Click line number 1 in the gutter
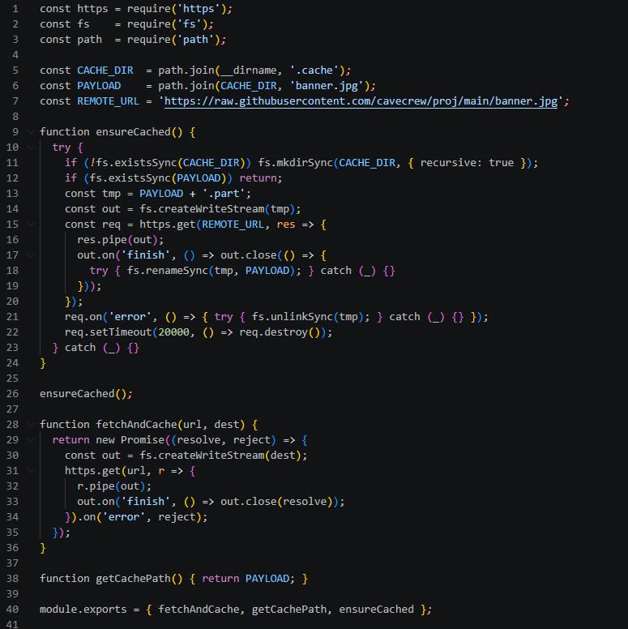This screenshot has height=629, width=628. click(x=15, y=9)
